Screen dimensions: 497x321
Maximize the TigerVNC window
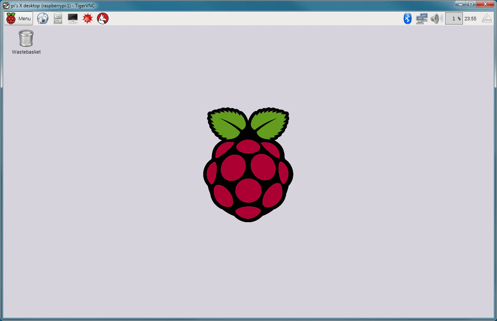point(471,4)
